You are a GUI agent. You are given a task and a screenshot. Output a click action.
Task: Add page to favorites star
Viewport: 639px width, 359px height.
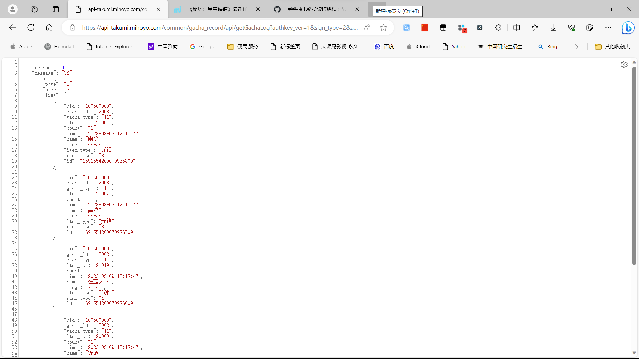point(383,28)
